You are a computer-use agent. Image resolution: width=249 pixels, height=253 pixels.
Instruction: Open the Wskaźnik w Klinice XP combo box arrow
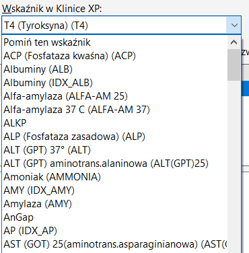(234, 25)
